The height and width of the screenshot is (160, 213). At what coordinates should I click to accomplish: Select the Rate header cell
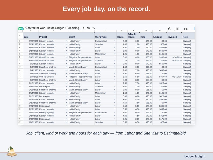(146, 36)
